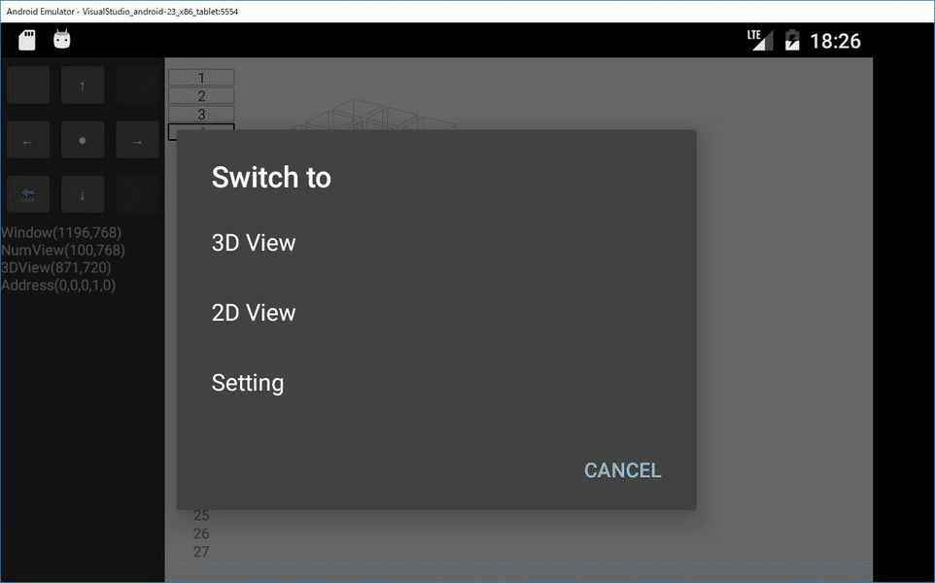Viewport: 935px width, 583px height.
Task: Dismiss dialog with CANCEL button
Action: coord(623,470)
